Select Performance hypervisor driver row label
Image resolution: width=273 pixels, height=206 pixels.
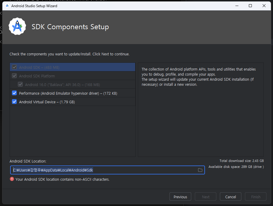coord(68,93)
